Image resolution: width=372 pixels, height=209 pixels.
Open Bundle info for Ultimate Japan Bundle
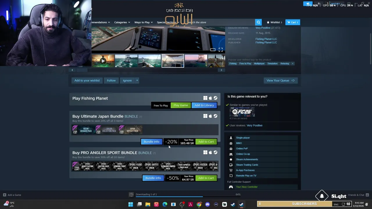click(x=151, y=142)
